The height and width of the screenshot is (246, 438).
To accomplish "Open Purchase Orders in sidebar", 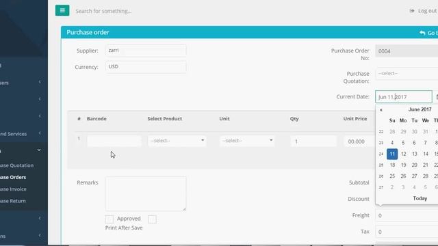I will click(13, 178).
